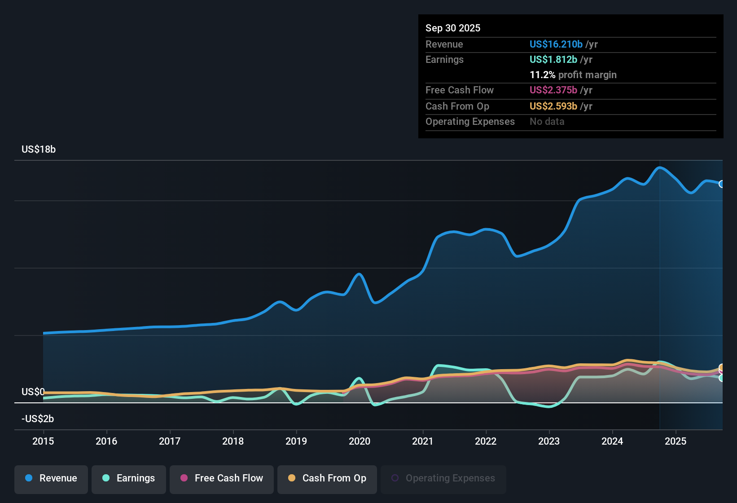
Task: Select the 2020 year label on the axis
Action: point(360,441)
